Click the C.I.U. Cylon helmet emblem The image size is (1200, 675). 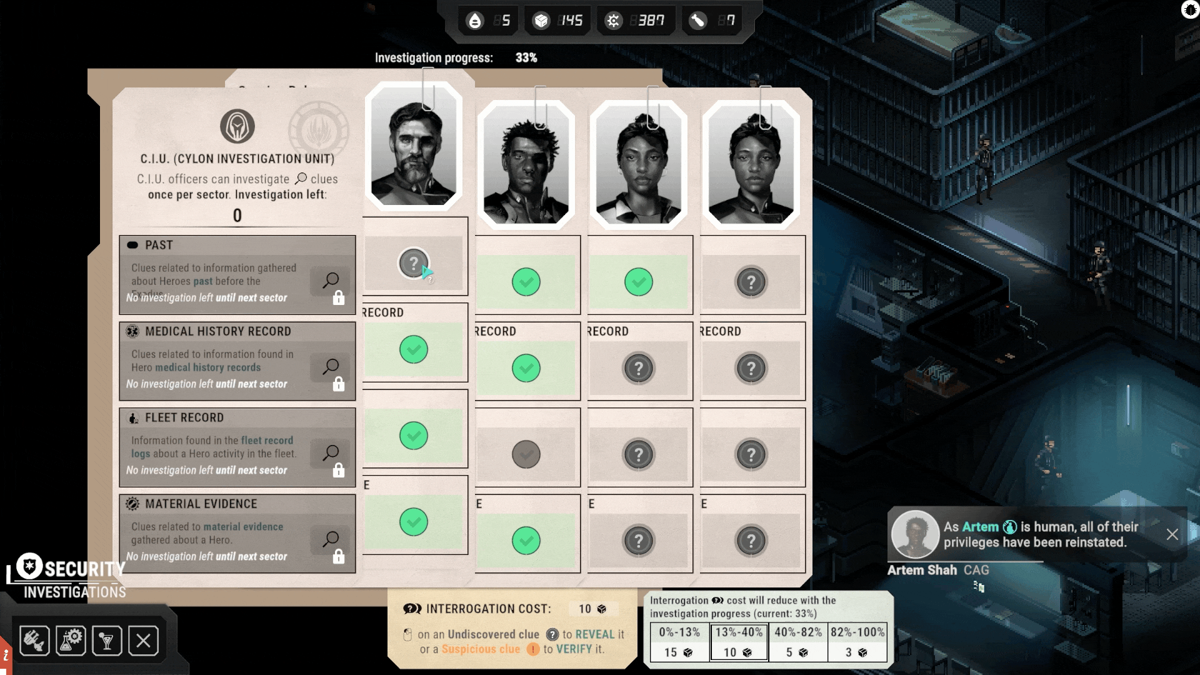(x=237, y=126)
